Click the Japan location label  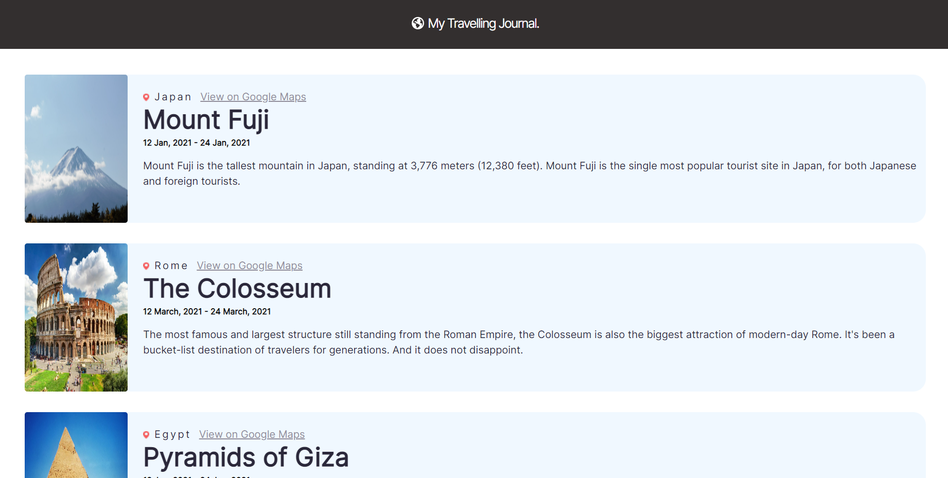click(x=173, y=97)
